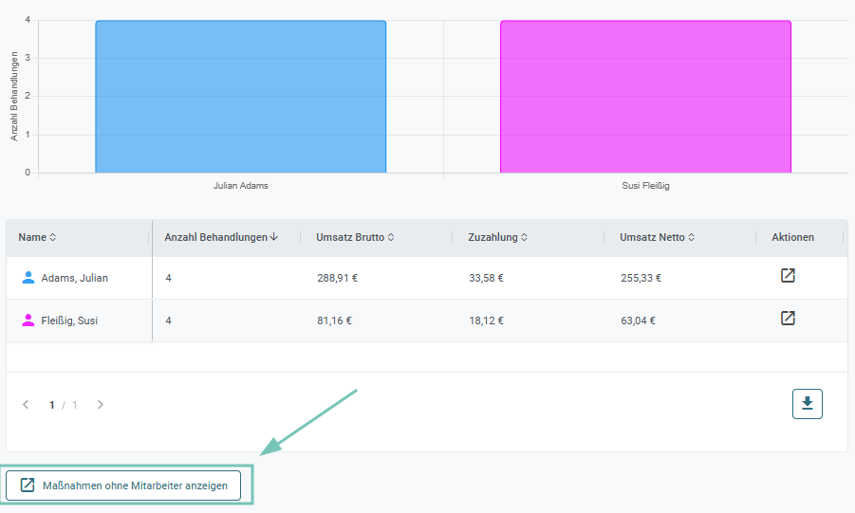Open details for Adams, Julian row

pos(788,275)
